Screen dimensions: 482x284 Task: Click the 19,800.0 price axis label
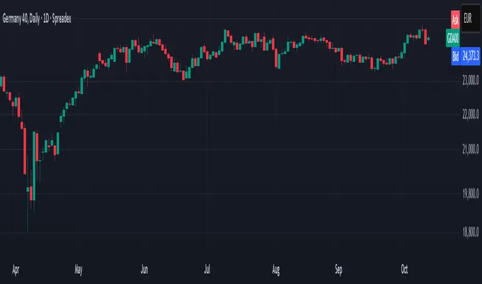click(471, 194)
